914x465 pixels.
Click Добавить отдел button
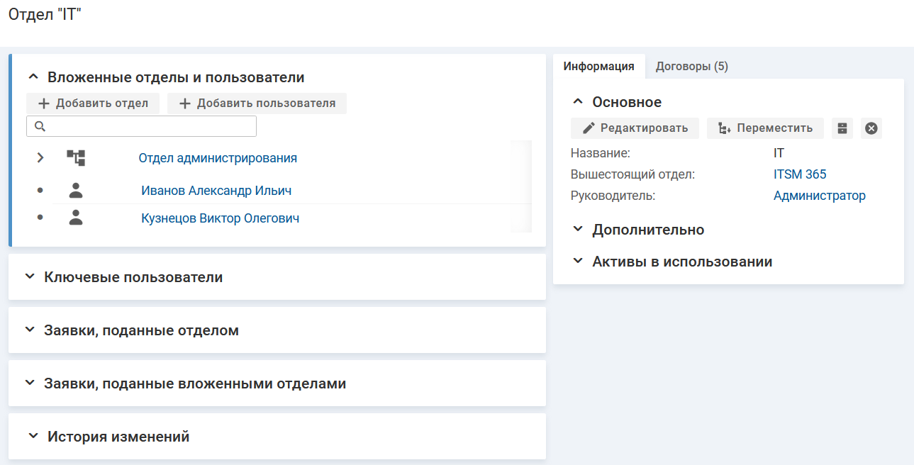point(93,103)
